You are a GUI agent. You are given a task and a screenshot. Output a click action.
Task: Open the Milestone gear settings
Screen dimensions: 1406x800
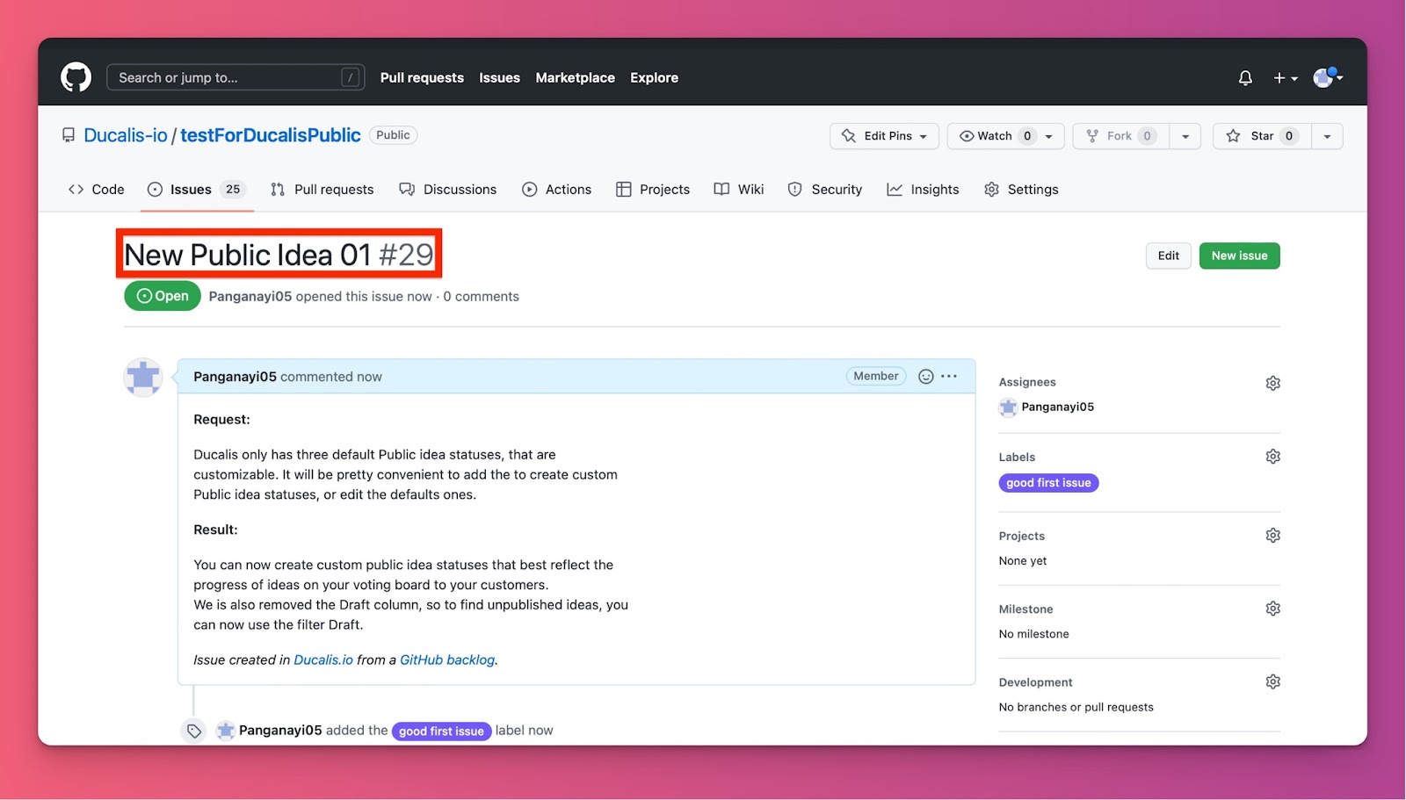(x=1272, y=609)
